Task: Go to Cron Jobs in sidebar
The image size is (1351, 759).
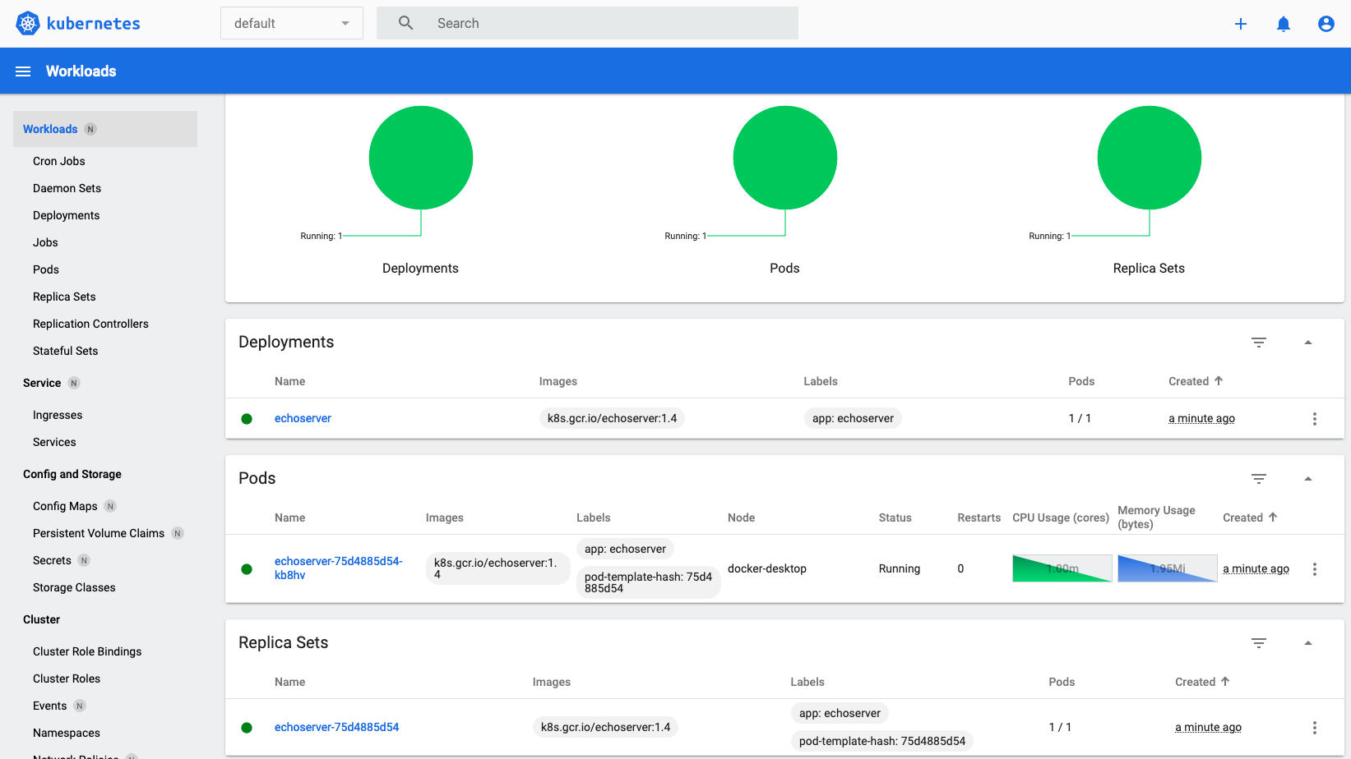Action: [x=59, y=161]
